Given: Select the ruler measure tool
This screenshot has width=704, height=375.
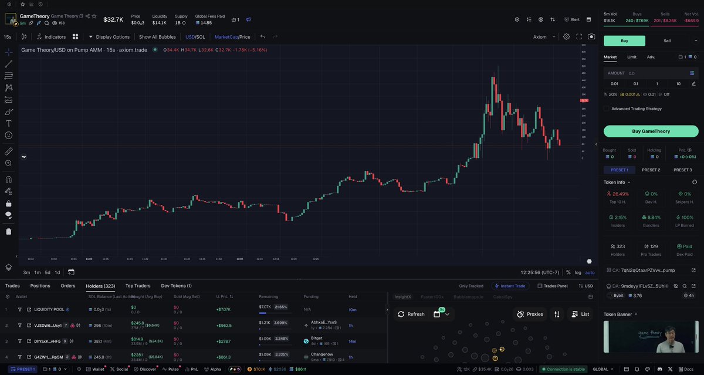Looking at the screenshot, I should pyautogui.click(x=8, y=151).
